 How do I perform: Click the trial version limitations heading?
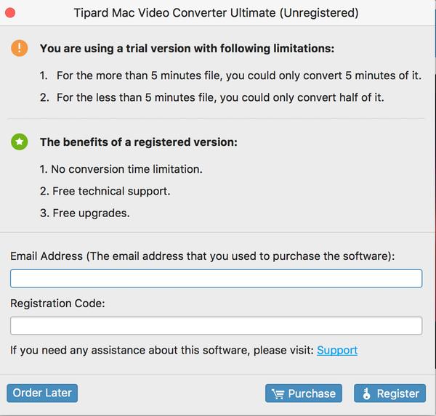pos(187,49)
